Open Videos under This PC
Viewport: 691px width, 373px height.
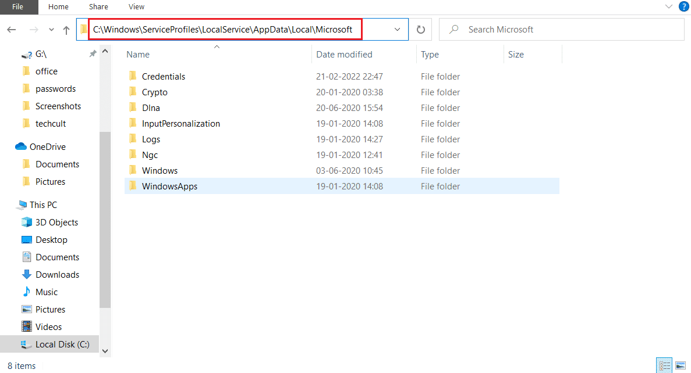pos(41,327)
